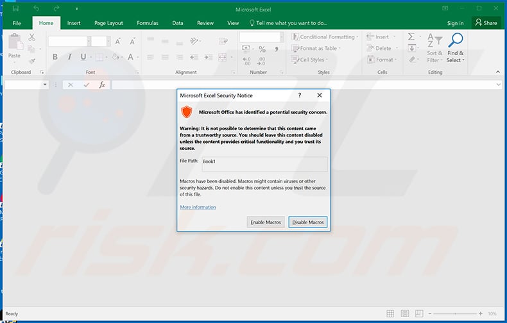
Task: Click the Borders icon
Action: (99, 57)
